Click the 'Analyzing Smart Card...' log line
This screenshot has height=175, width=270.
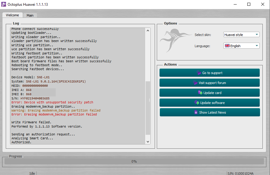tap(32, 138)
